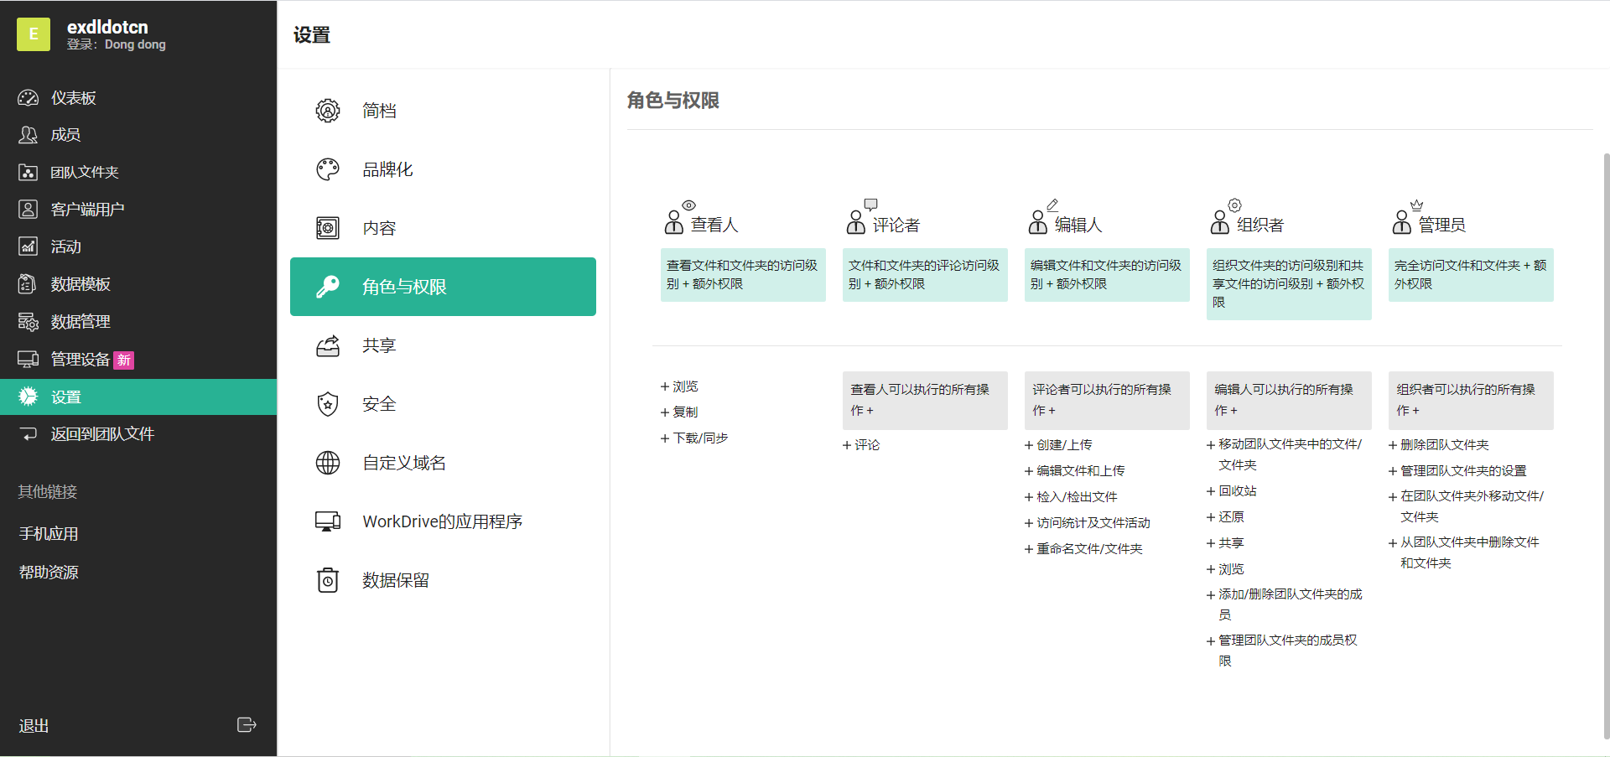Open the 帮助资源 link
The width and height of the screenshot is (1610, 757).
[49, 573]
